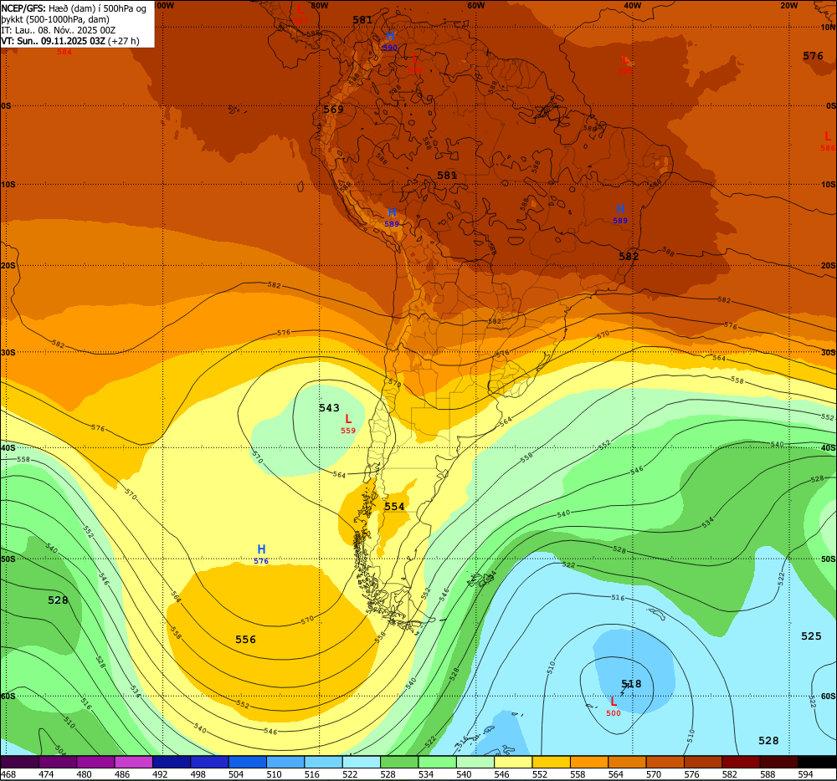Click the 40S latitude label on left edge
The image size is (837, 781).
8,448
